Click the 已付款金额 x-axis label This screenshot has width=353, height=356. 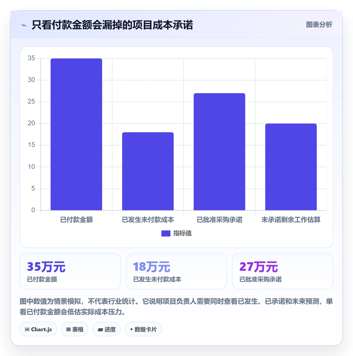click(76, 220)
